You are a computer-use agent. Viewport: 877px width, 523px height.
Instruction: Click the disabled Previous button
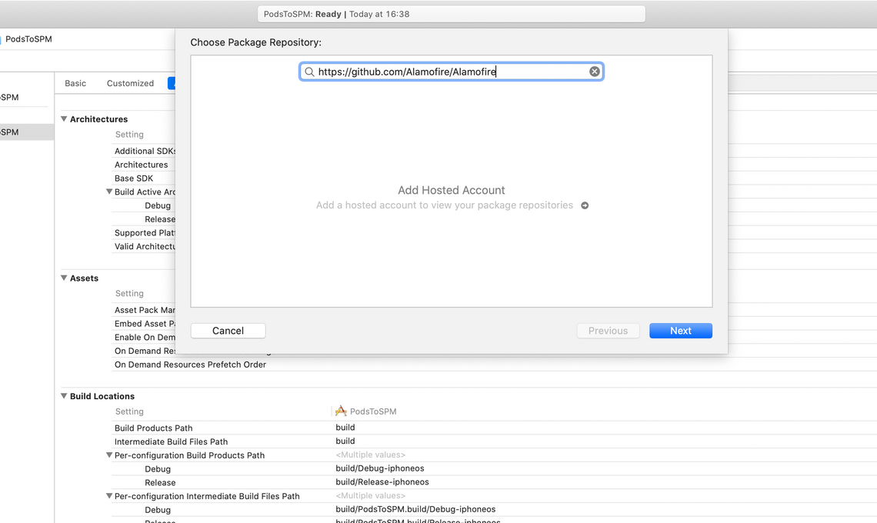[x=608, y=331]
